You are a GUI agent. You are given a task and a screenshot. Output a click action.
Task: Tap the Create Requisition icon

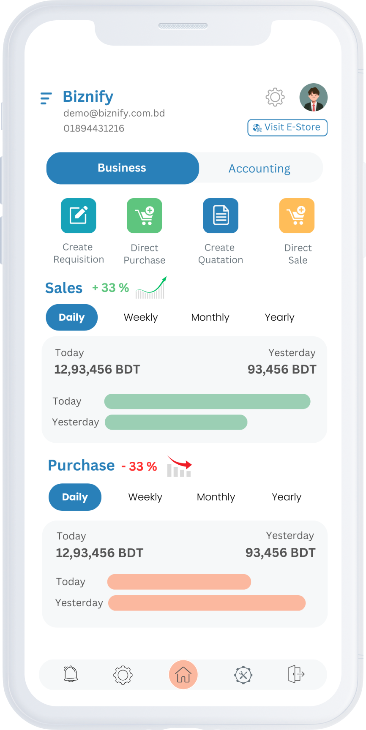[79, 215]
